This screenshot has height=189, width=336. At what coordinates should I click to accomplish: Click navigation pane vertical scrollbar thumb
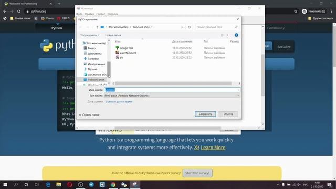(x=109, y=69)
